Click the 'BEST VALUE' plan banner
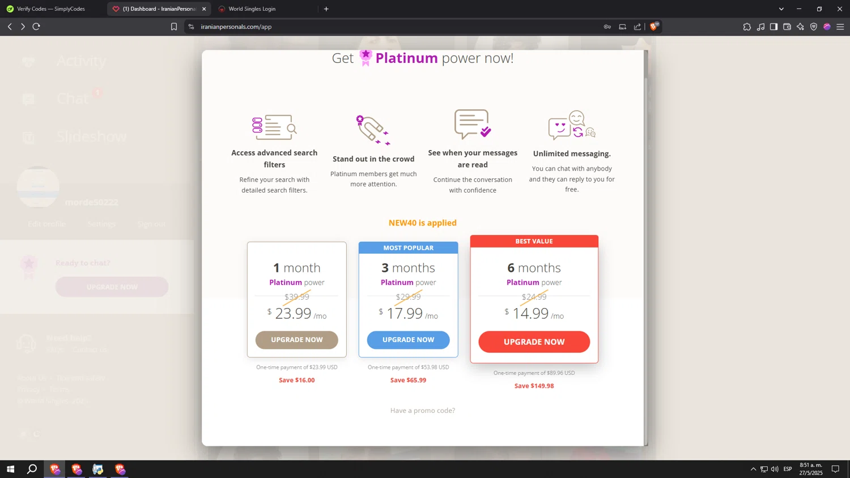850x478 pixels. [x=534, y=241]
